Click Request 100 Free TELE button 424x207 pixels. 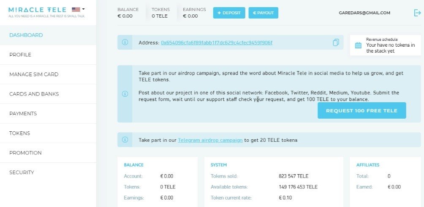point(362,111)
